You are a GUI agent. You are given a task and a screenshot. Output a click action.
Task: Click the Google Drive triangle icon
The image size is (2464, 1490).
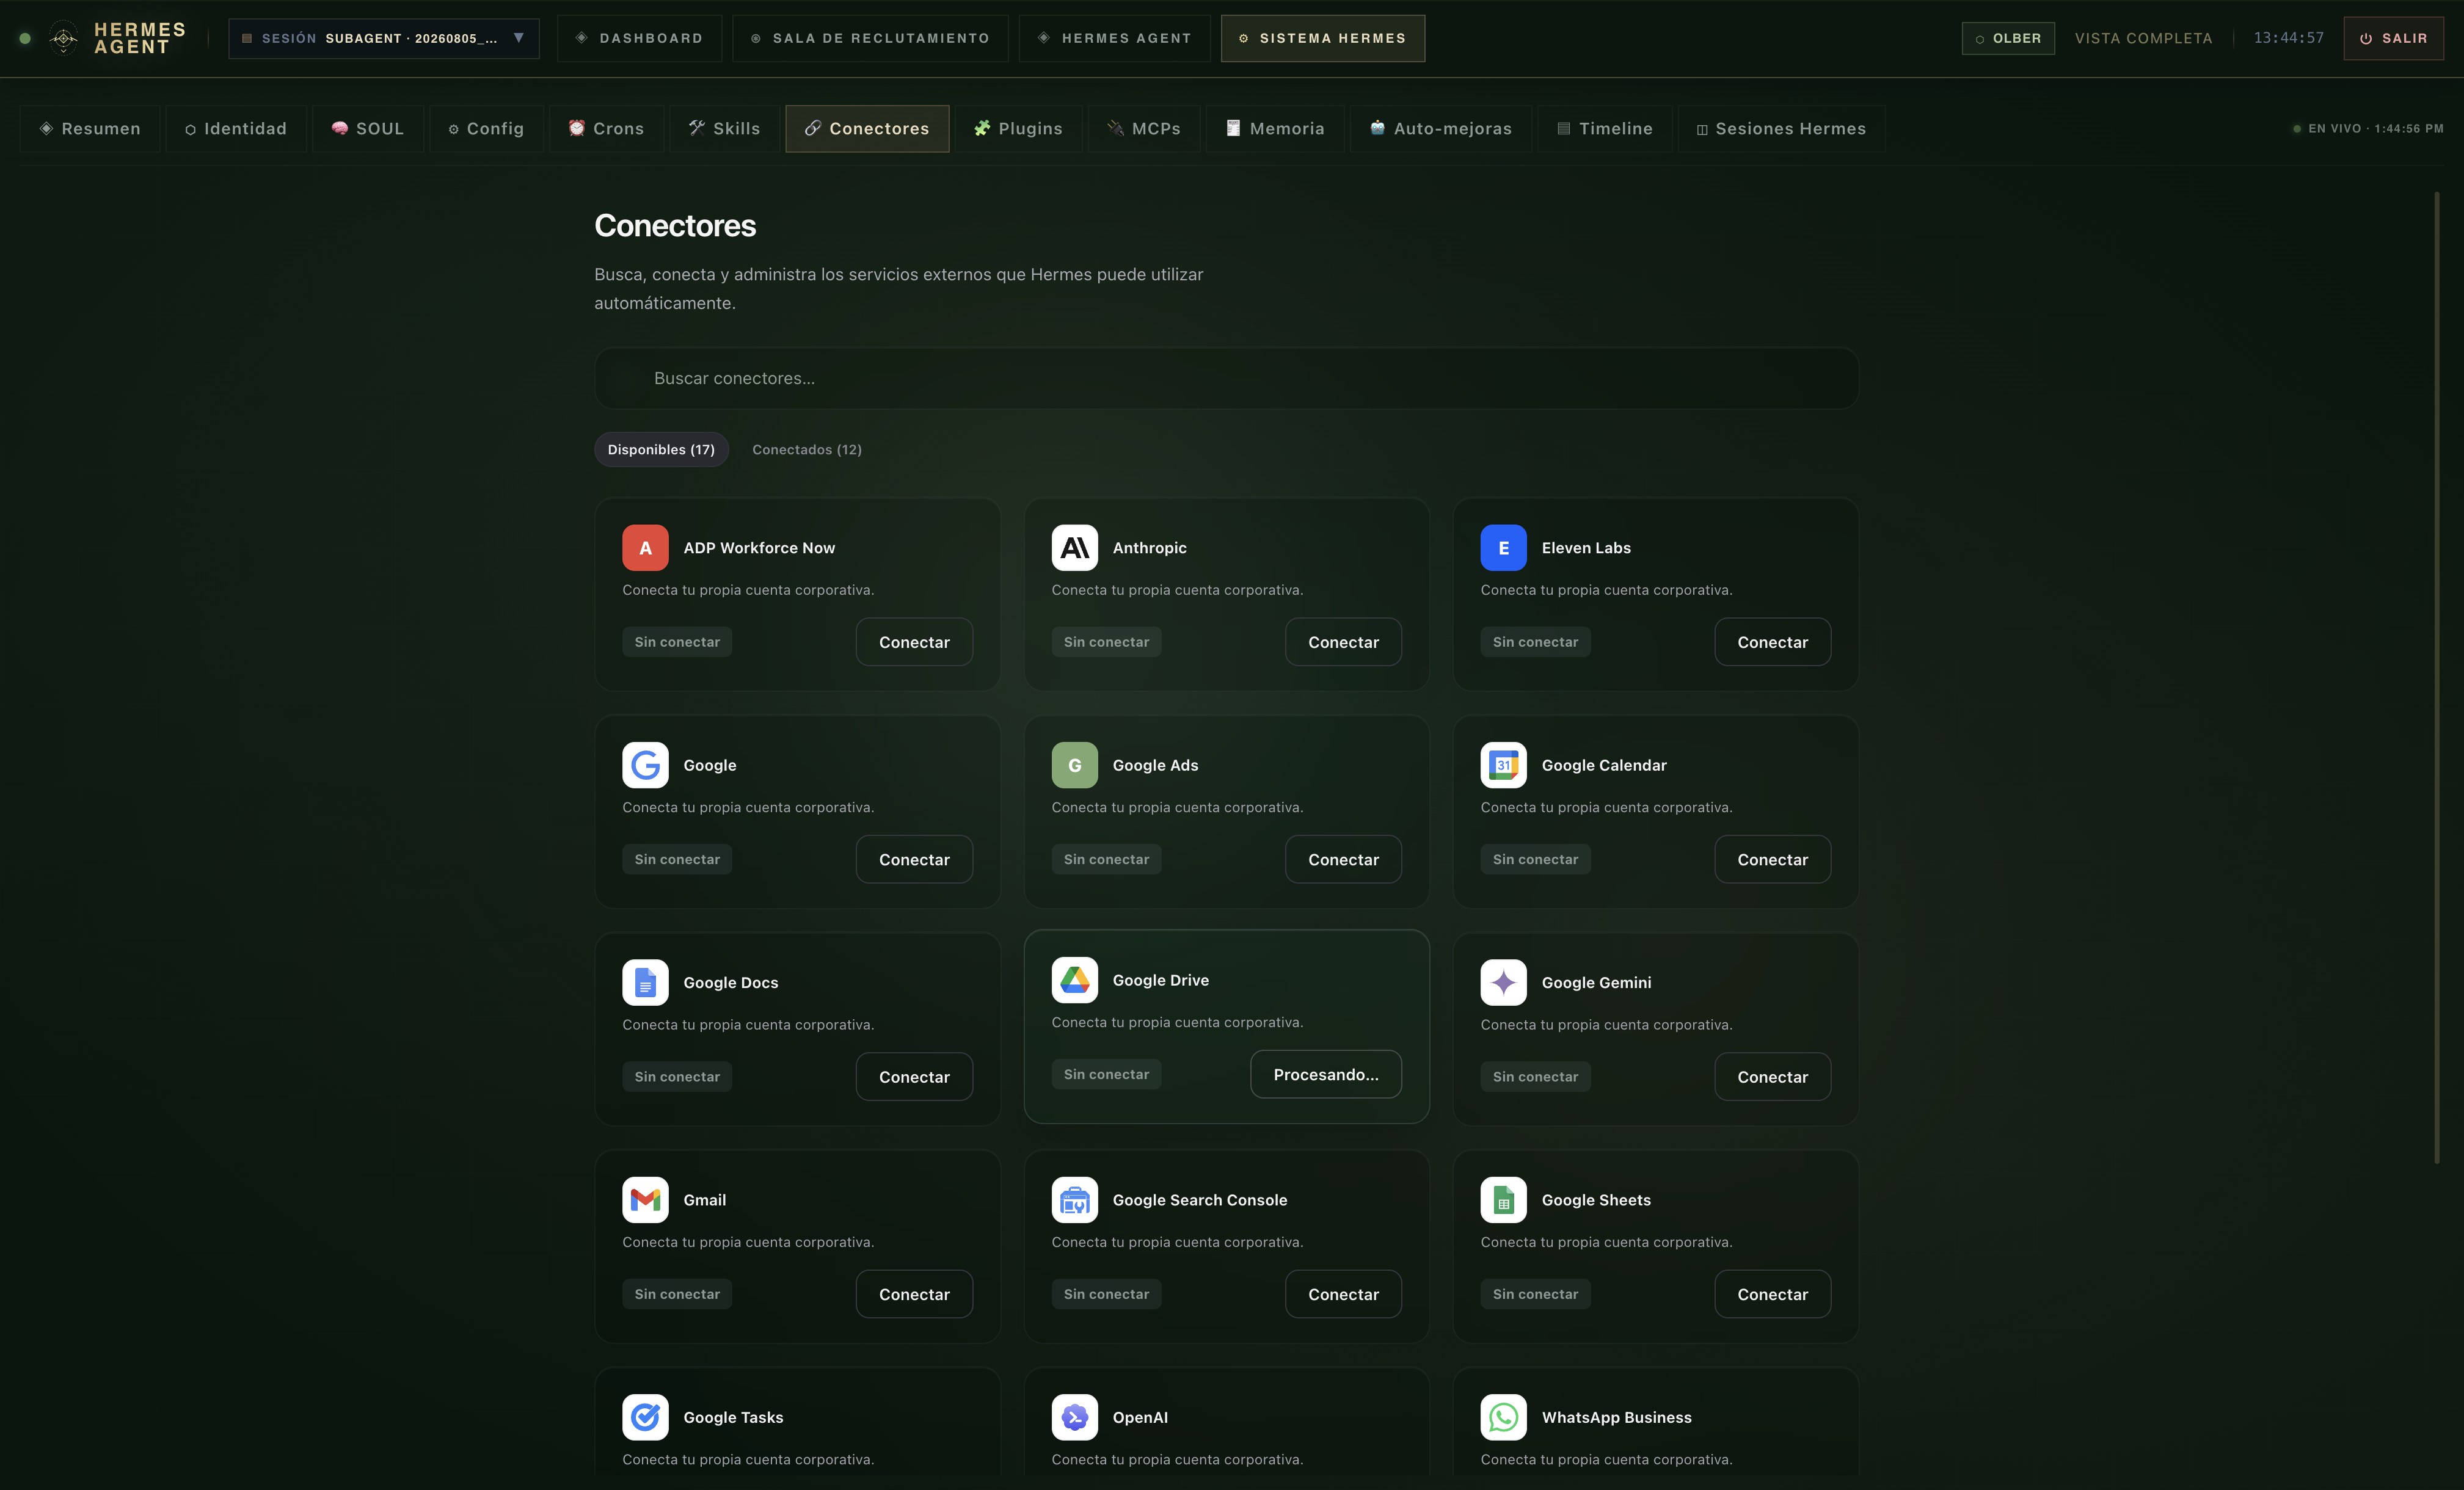coord(1074,980)
